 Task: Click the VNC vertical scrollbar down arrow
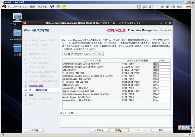[x=192, y=132]
